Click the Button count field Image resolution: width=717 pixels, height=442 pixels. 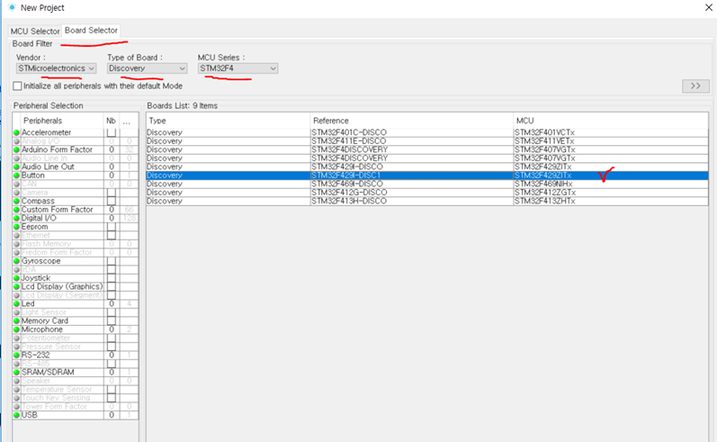(112, 176)
